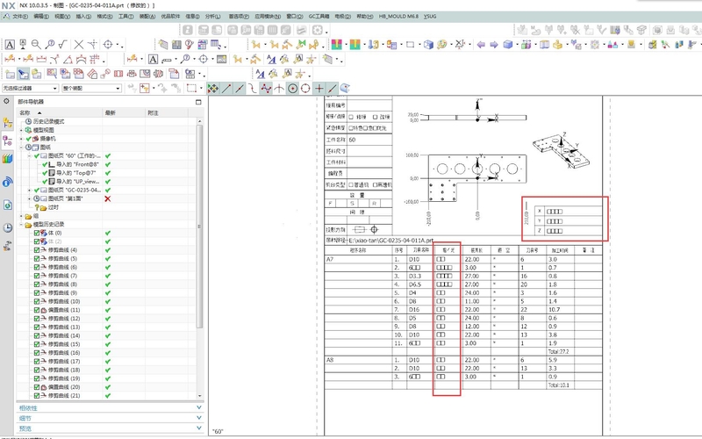Screen dimensions: 702x439
Task: Open the web browser sidebar tab
Action: 7,182
